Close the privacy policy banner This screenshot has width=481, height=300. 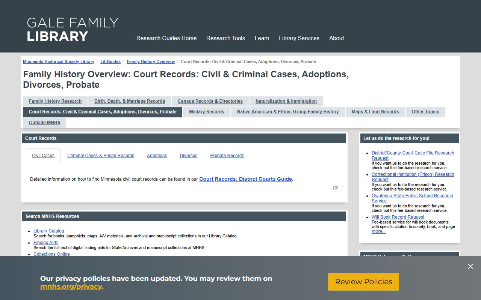click(470, 267)
